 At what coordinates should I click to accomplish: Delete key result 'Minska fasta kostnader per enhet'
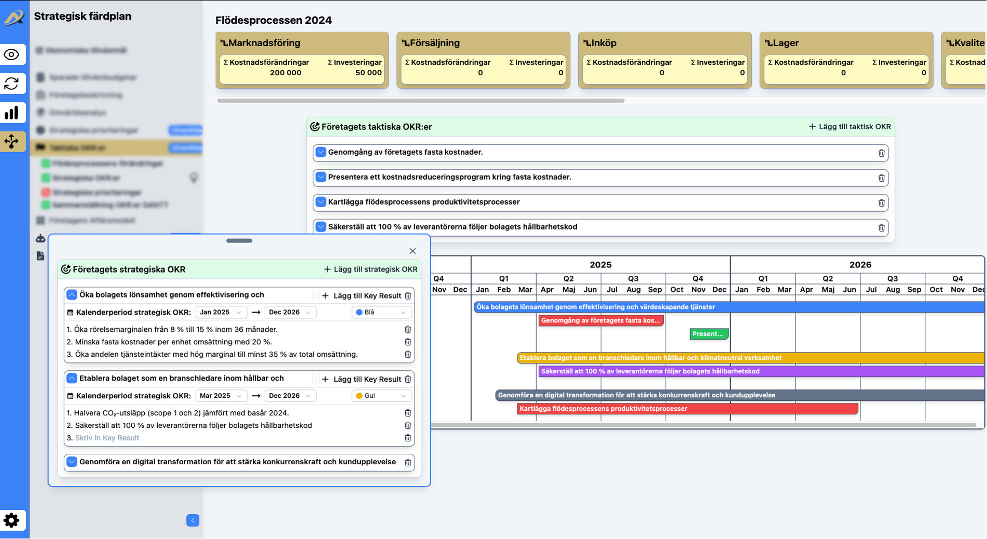click(x=408, y=342)
